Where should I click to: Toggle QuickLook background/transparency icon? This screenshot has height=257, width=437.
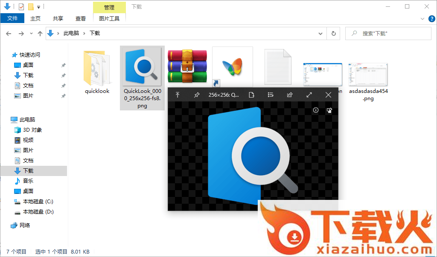[x=329, y=110]
